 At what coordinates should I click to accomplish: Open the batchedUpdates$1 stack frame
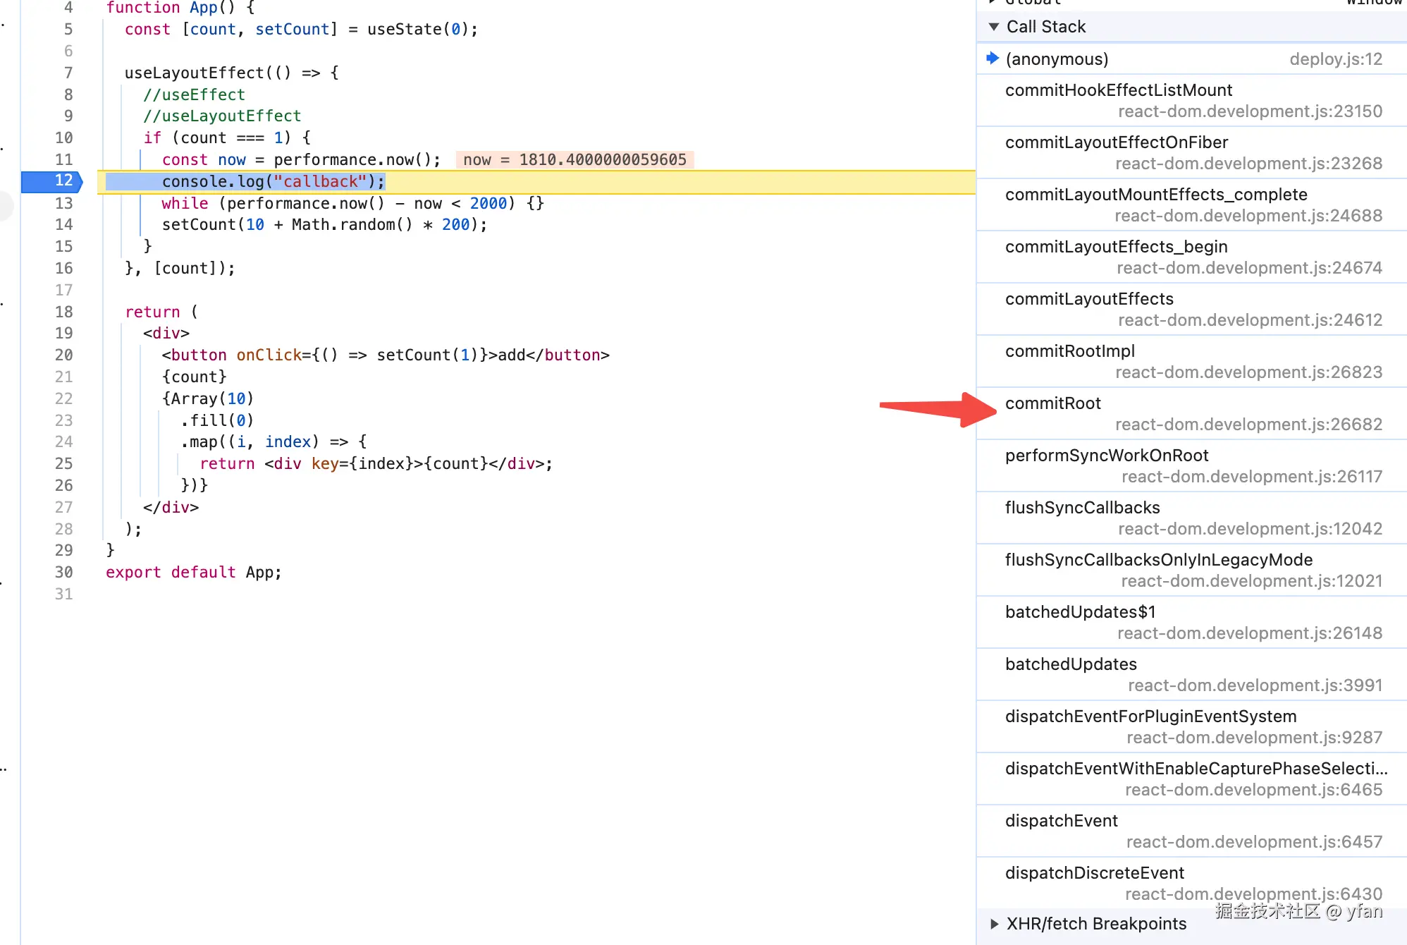click(1080, 612)
